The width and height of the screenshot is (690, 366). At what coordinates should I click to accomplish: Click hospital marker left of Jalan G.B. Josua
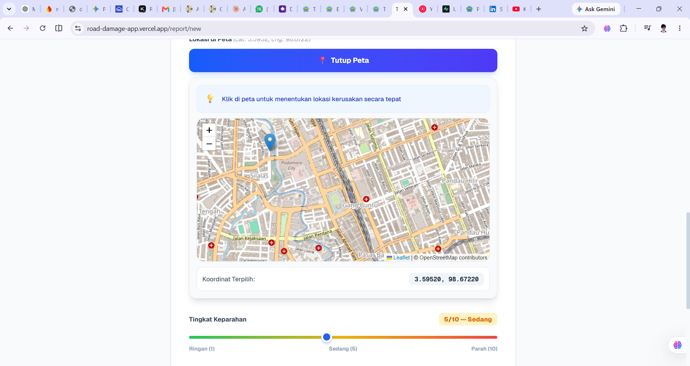pos(434,127)
